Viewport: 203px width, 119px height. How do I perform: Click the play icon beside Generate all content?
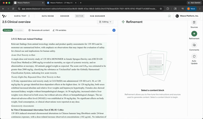(x=29, y=30)
